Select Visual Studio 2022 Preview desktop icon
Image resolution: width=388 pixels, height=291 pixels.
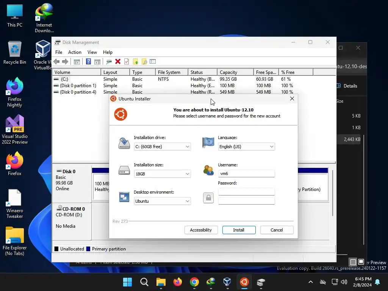15,130
